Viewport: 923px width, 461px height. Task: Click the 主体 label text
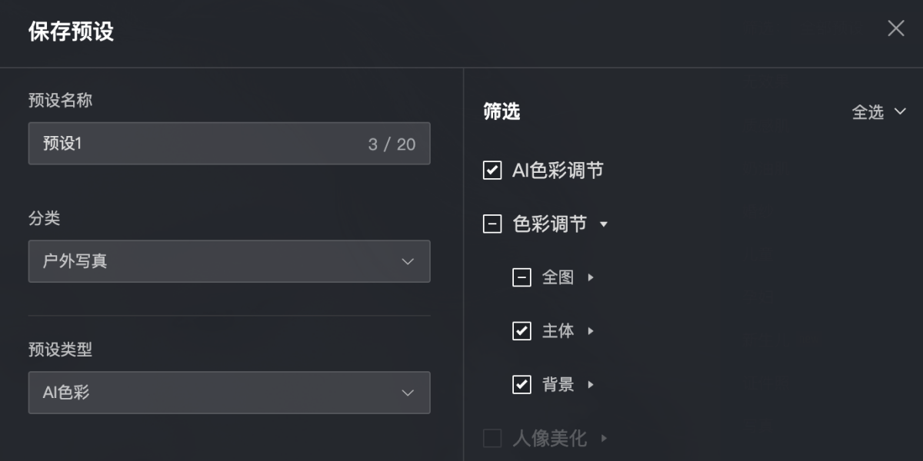[x=558, y=331]
